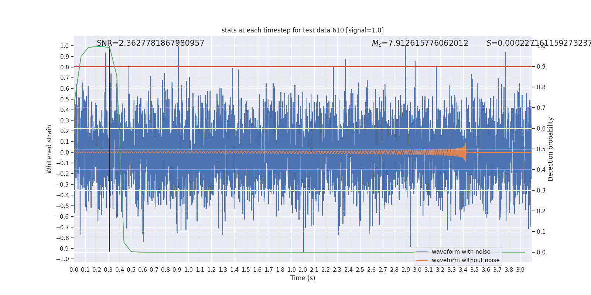Click legend entry 'waveform with noise'
This screenshot has height=295, width=591.
[461, 252]
